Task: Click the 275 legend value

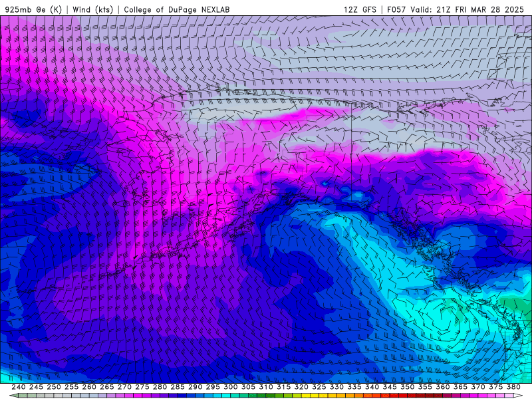Action: point(142,387)
